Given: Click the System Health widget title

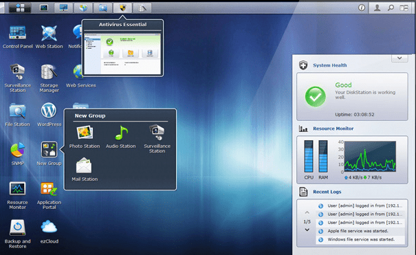Looking at the screenshot, I should point(330,65).
